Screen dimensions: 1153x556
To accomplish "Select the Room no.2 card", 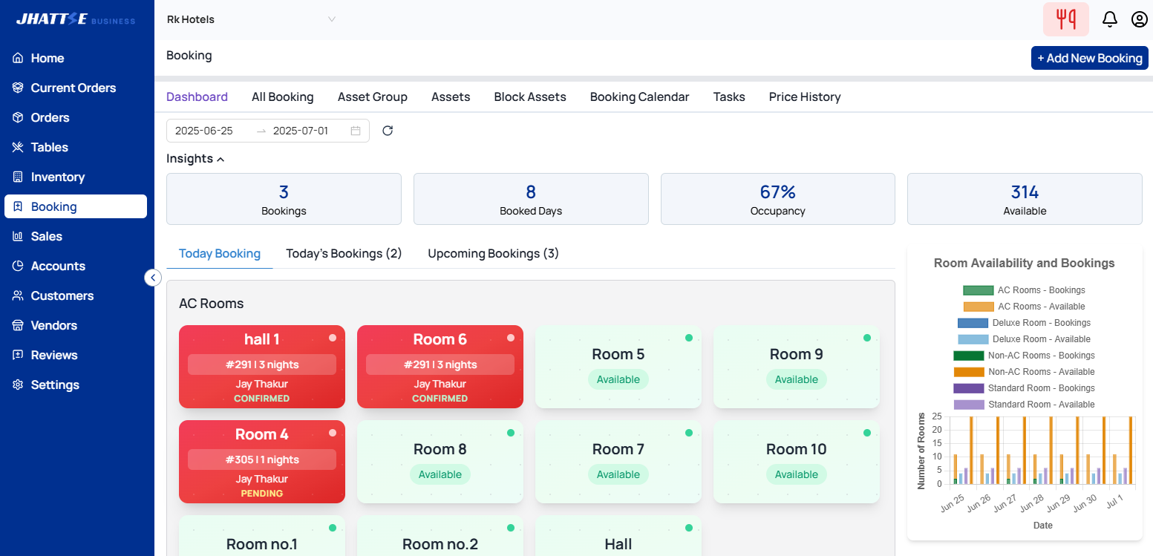I will (x=440, y=536).
